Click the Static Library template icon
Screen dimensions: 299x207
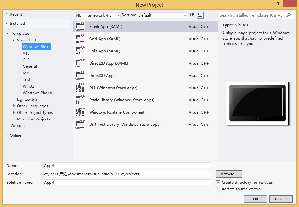[80, 100]
